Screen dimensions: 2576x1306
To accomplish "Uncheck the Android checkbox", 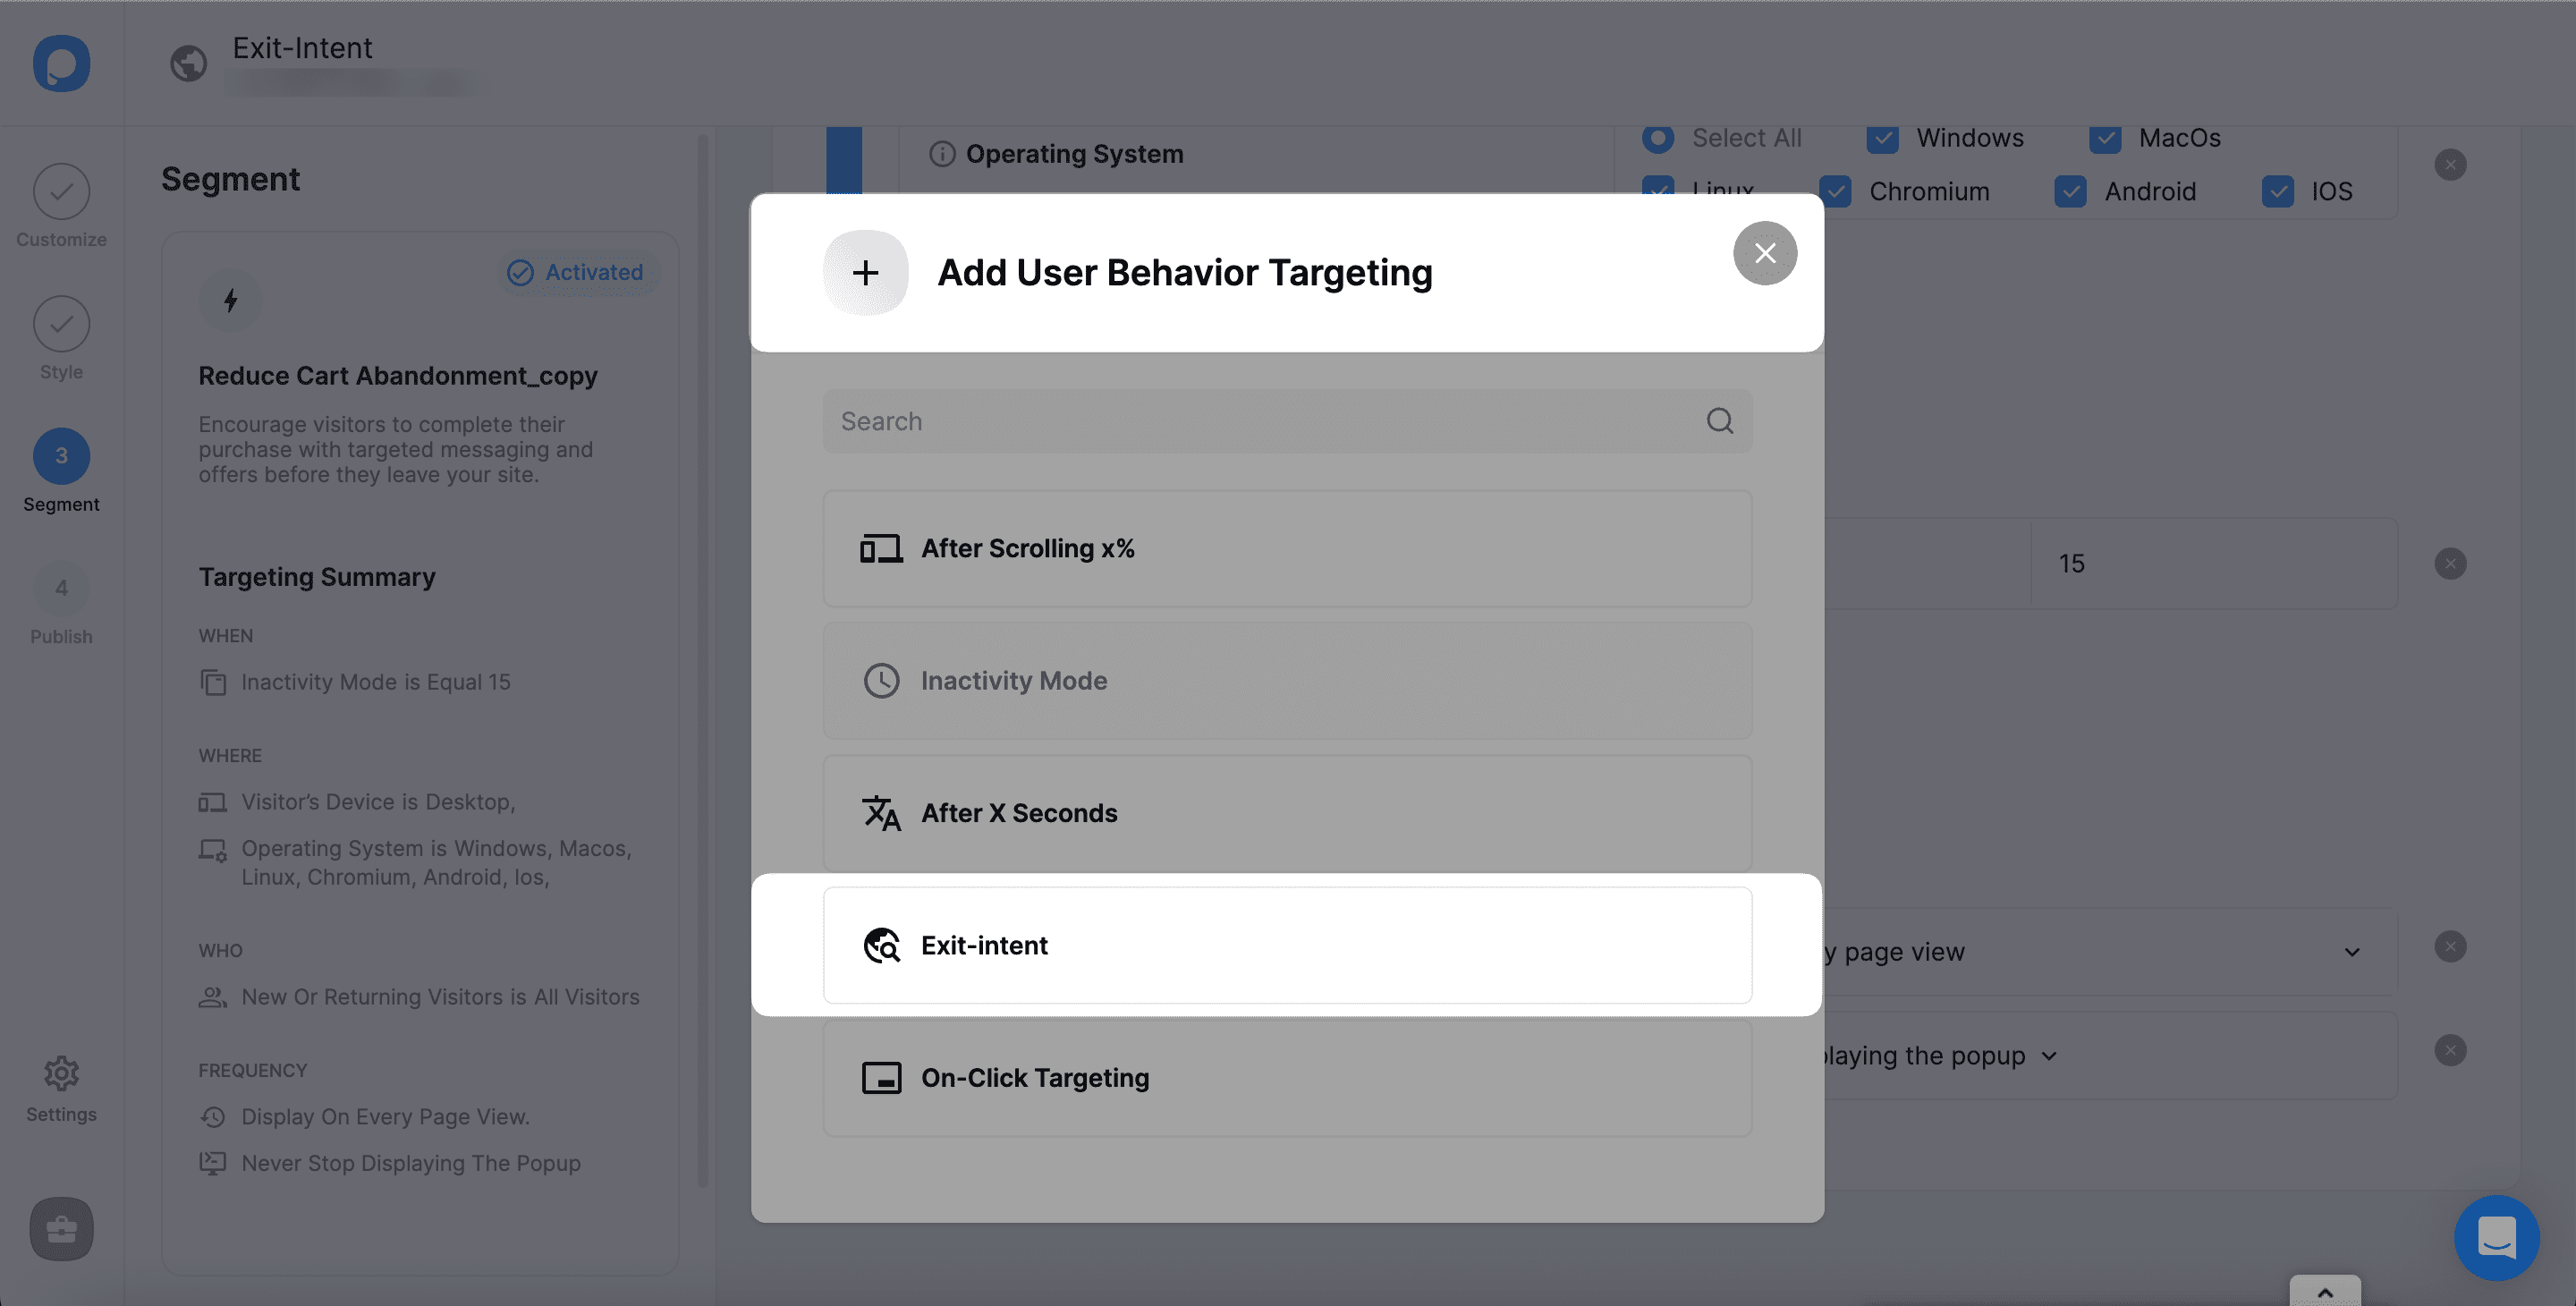I will pos(2071,191).
